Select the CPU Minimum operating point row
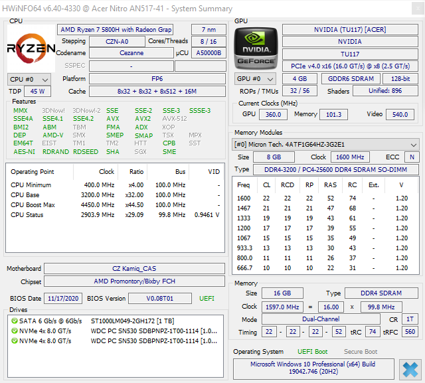 click(x=115, y=185)
